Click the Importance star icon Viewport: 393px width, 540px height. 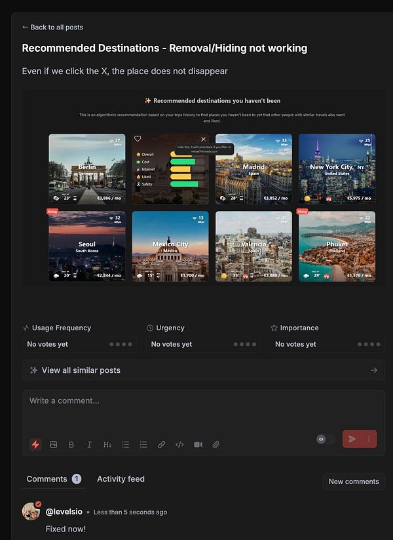tap(274, 328)
